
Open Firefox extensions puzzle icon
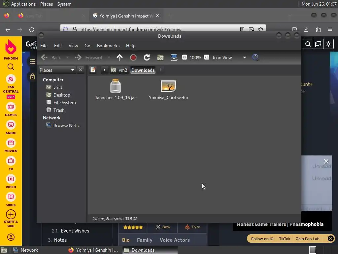click(318, 29)
